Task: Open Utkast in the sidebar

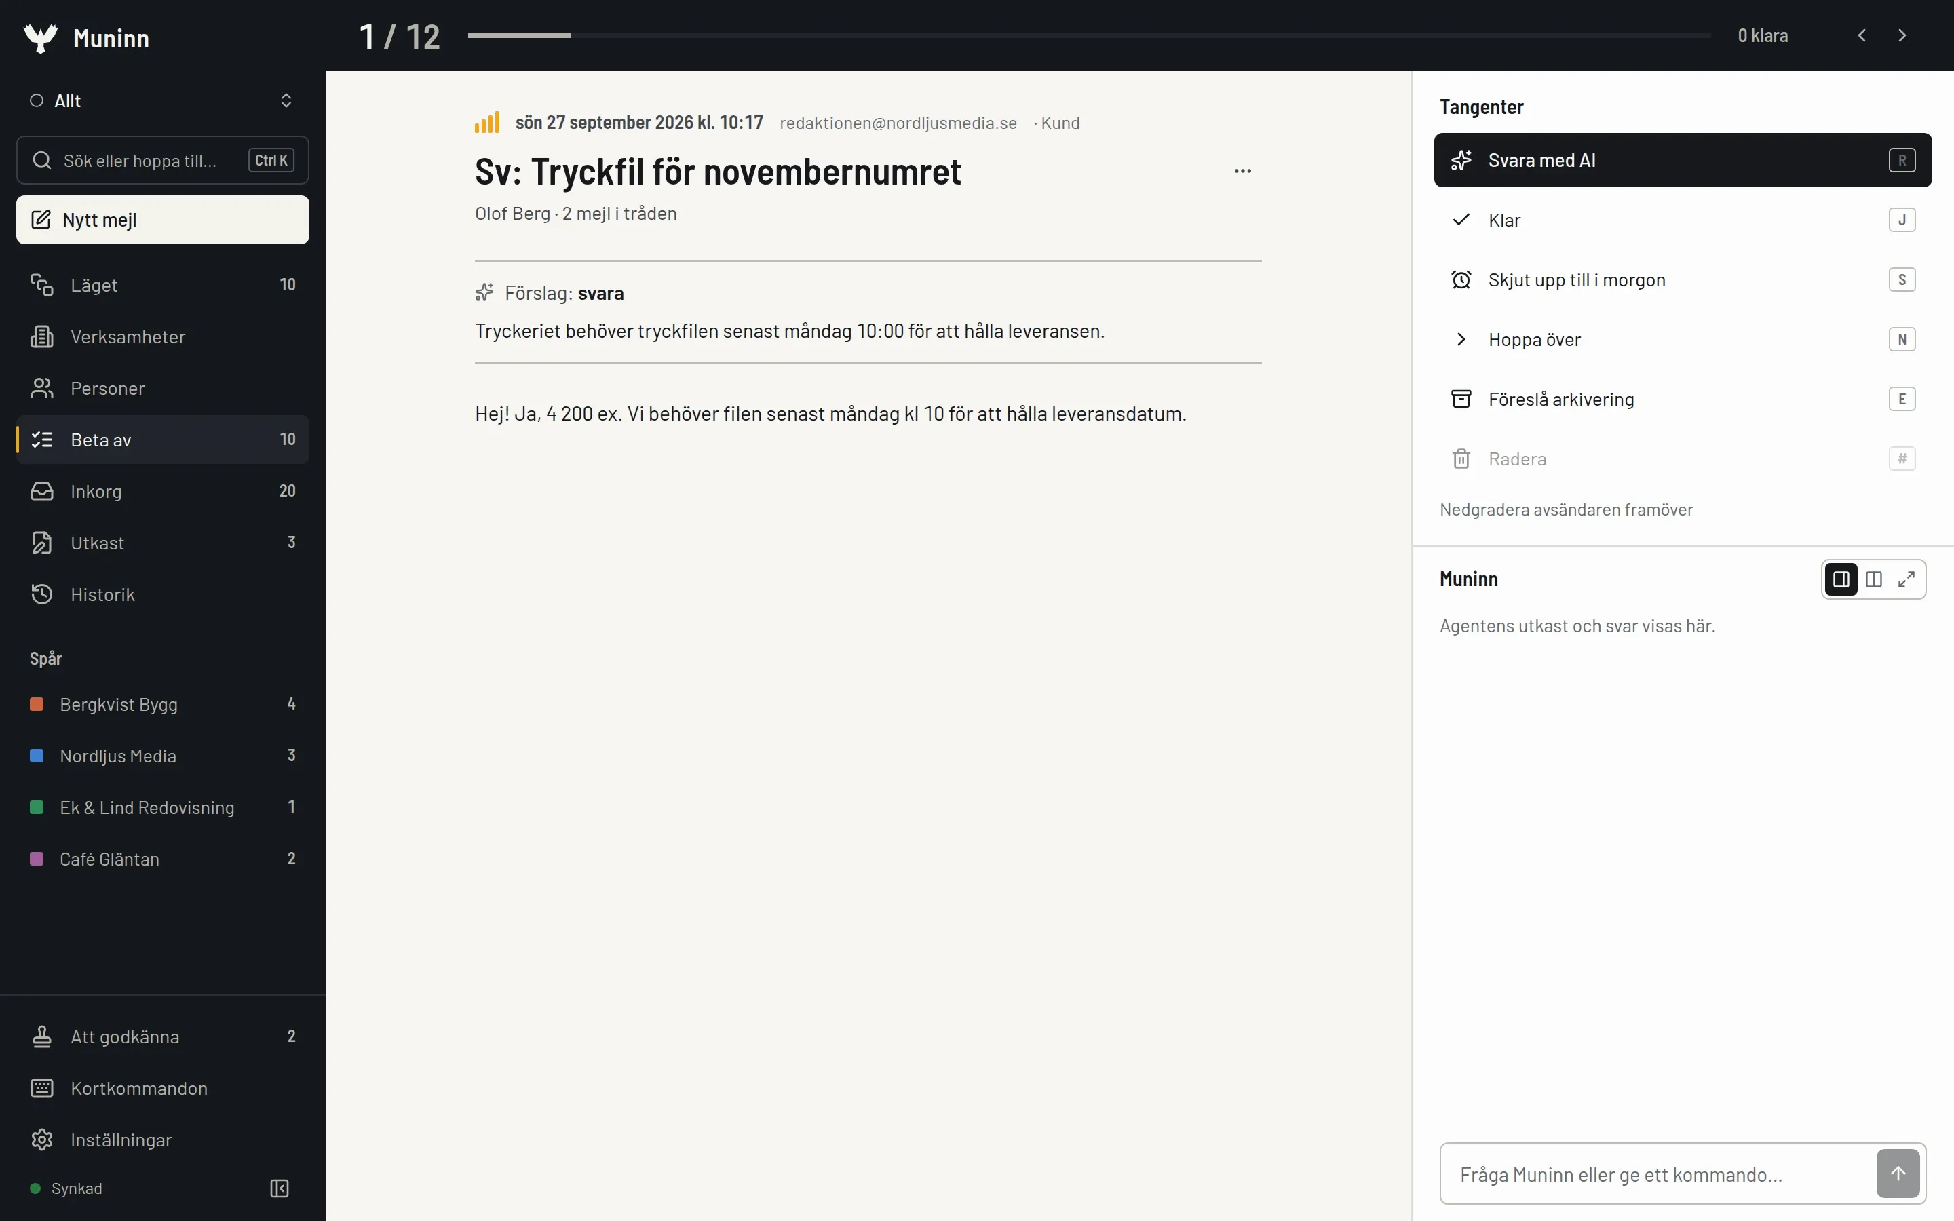Action: (162, 543)
